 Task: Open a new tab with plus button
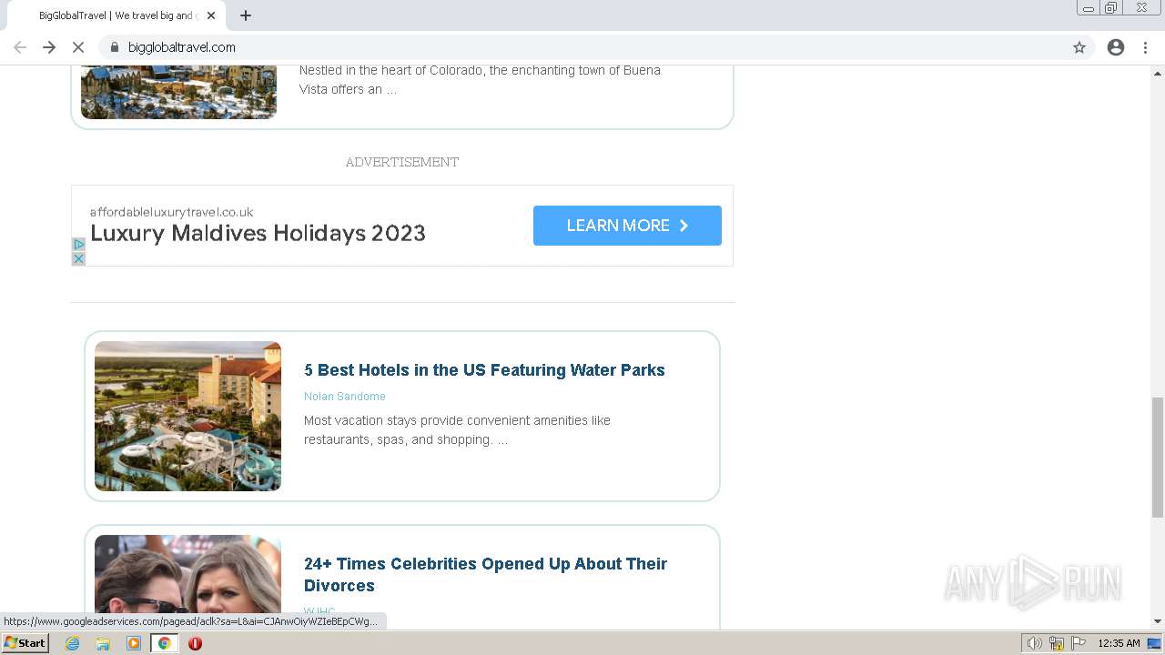246,15
